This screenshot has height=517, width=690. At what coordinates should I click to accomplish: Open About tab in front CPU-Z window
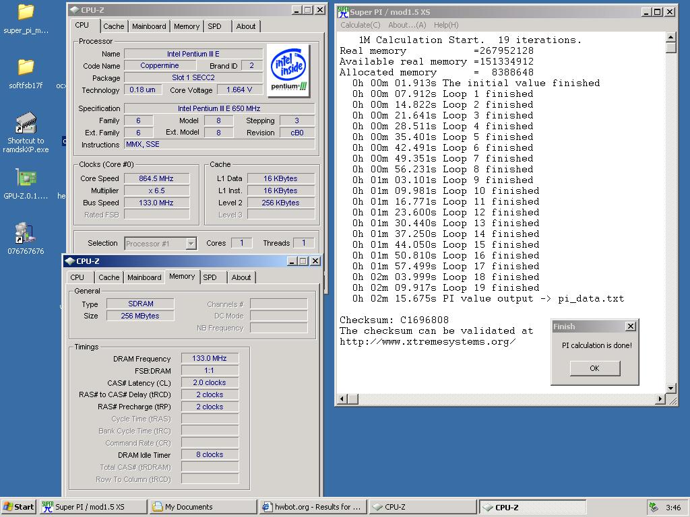point(241,277)
